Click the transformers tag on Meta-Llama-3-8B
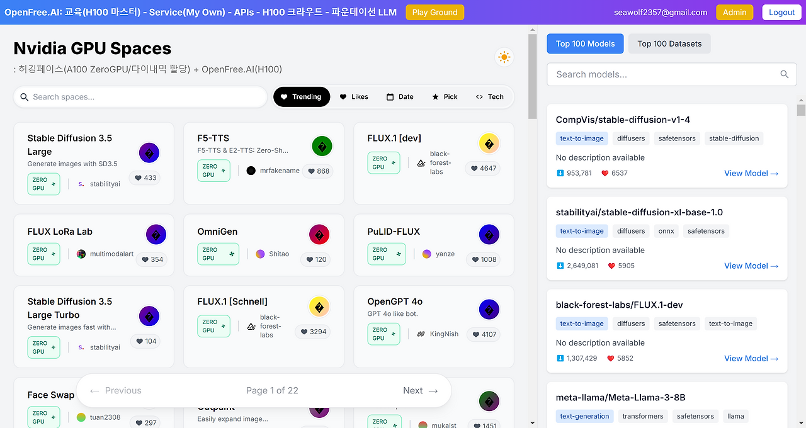This screenshot has width=806, height=428. pyautogui.click(x=643, y=416)
